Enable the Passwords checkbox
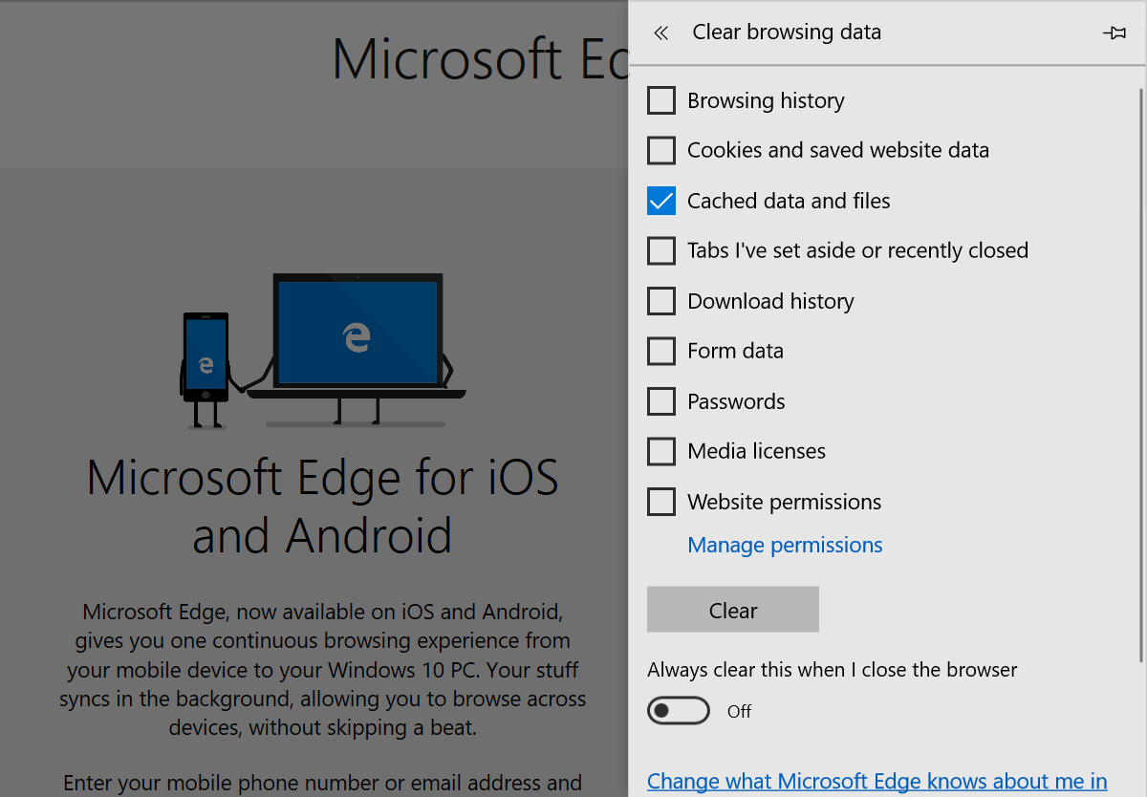The width and height of the screenshot is (1147, 797). [x=661, y=401]
